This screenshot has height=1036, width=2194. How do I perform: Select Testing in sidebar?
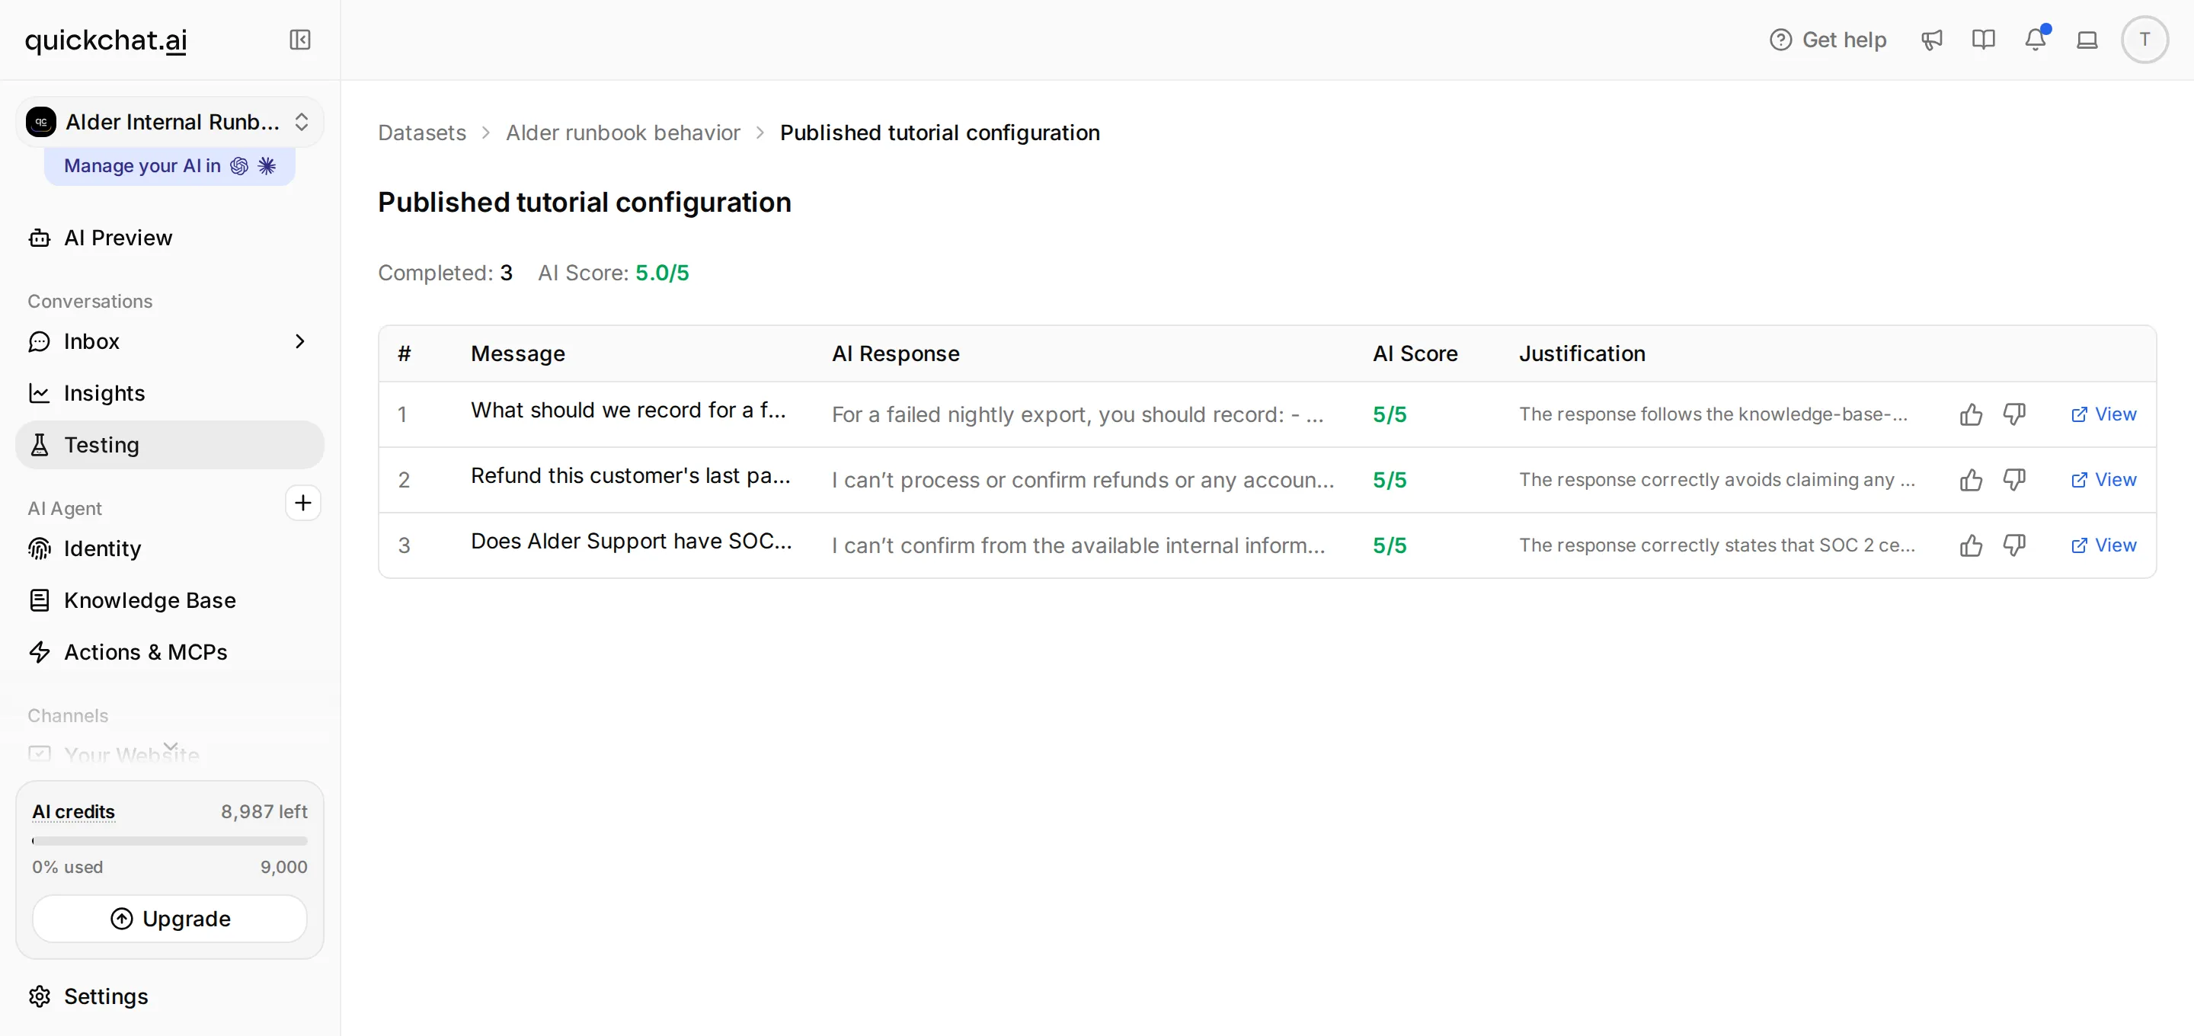(169, 445)
